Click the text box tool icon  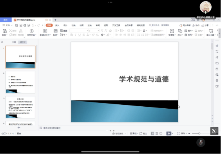tap(172, 31)
